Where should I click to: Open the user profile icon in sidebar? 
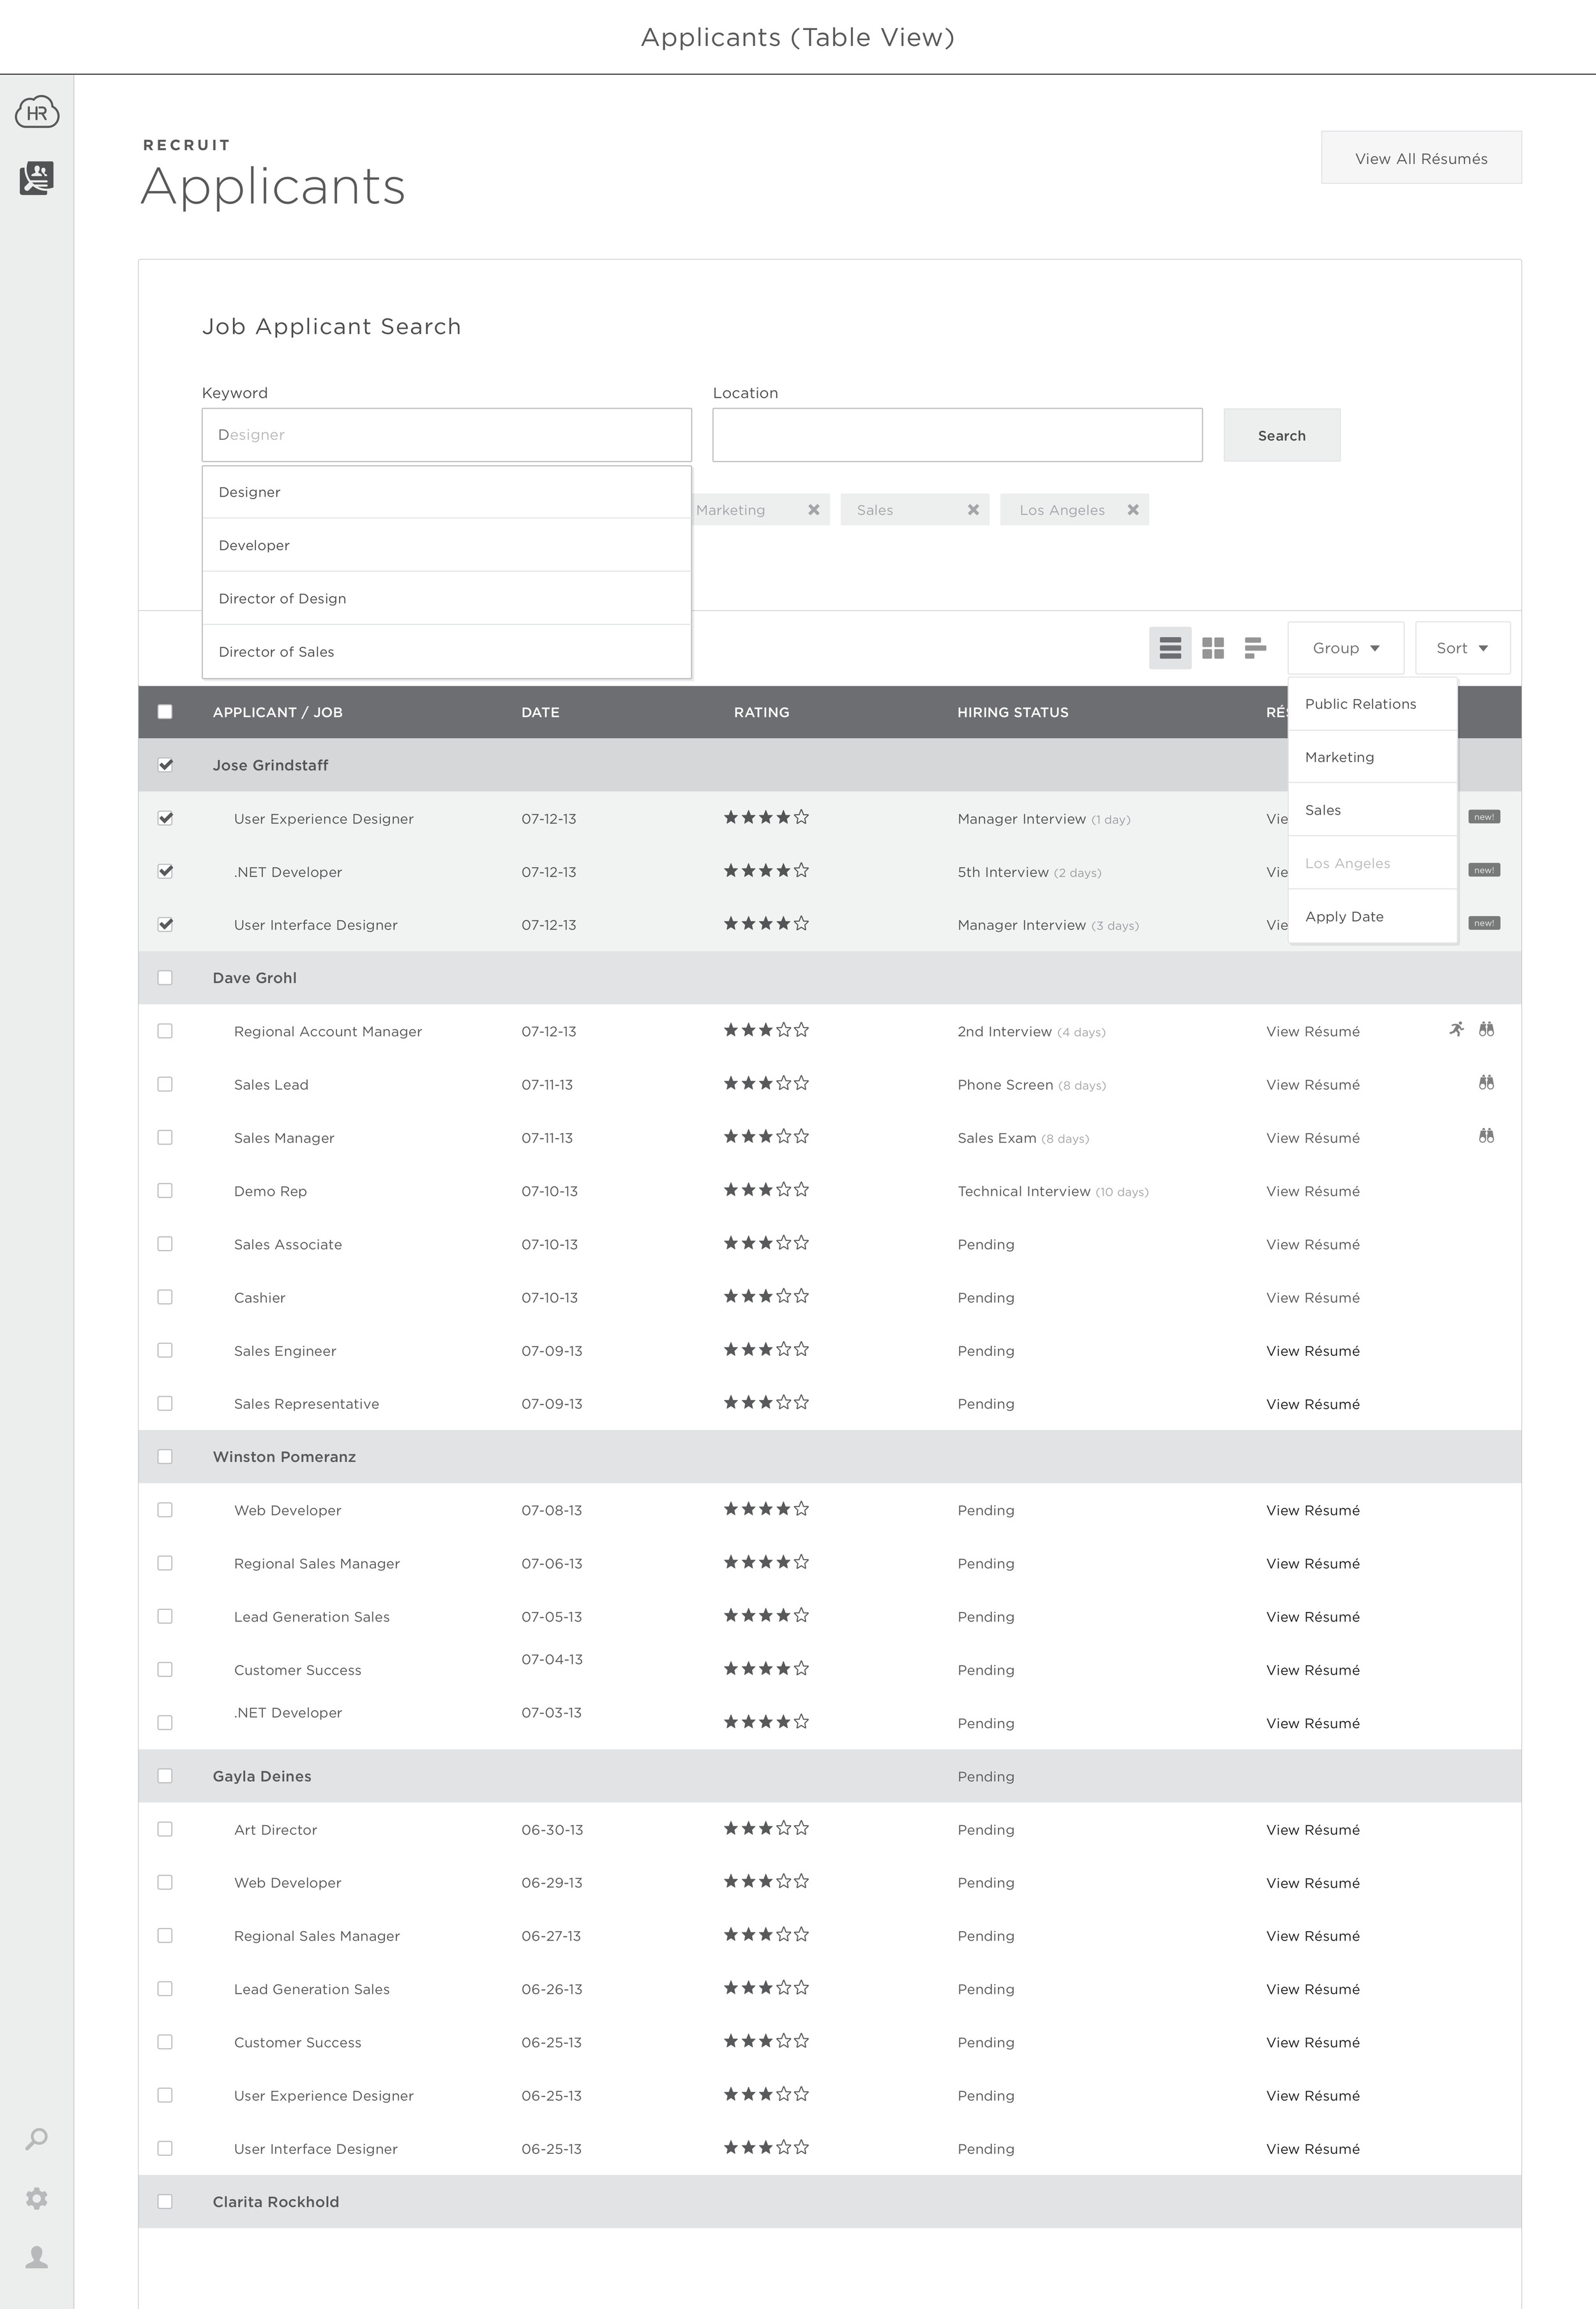[x=37, y=2257]
